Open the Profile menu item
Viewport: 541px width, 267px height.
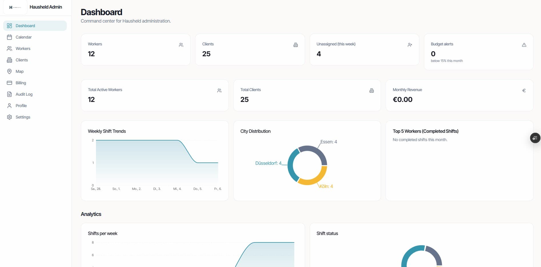coord(21,106)
